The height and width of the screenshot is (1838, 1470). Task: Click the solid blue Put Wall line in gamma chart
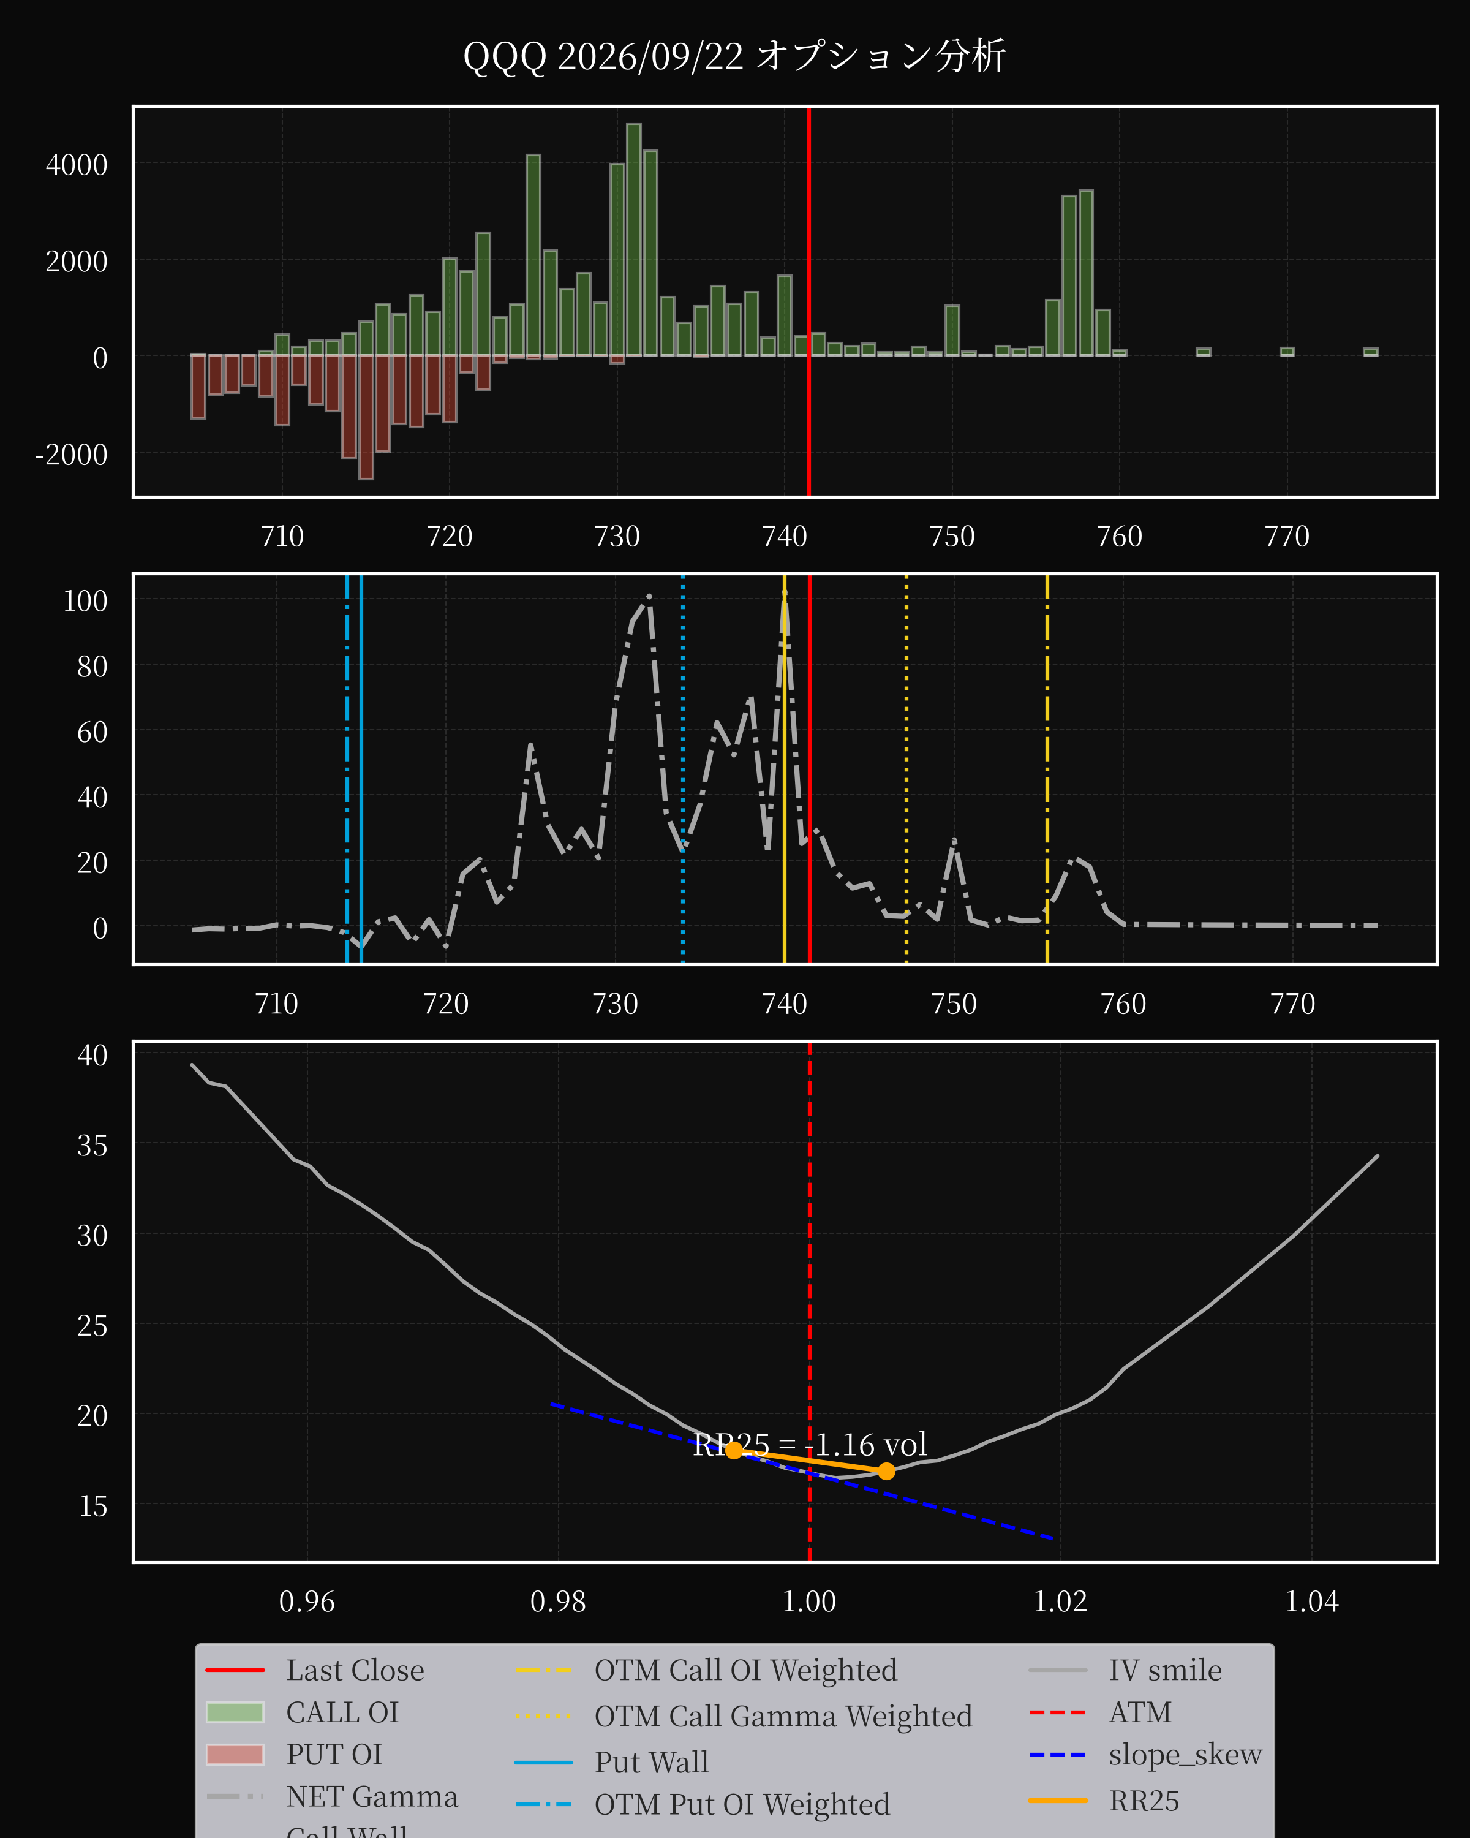[x=361, y=769]
